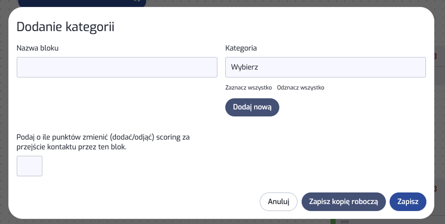Viewport: 445px width, 224px height.
Task: Click the small gray square below dialog
Action: coord(345,222)
